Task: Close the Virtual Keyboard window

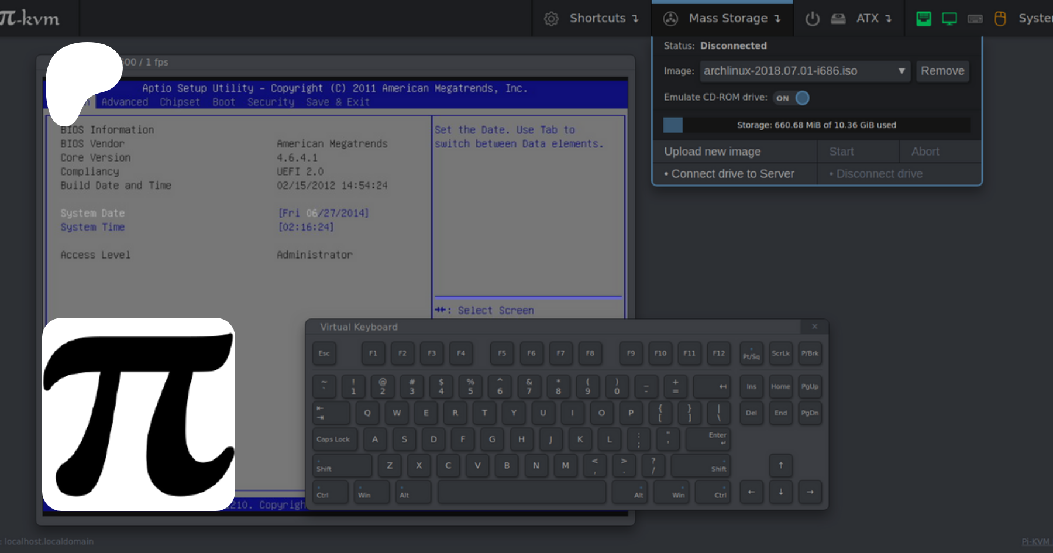Action: (x=814, y=327)
